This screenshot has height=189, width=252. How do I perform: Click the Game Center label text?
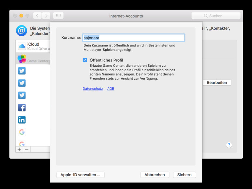38,61
